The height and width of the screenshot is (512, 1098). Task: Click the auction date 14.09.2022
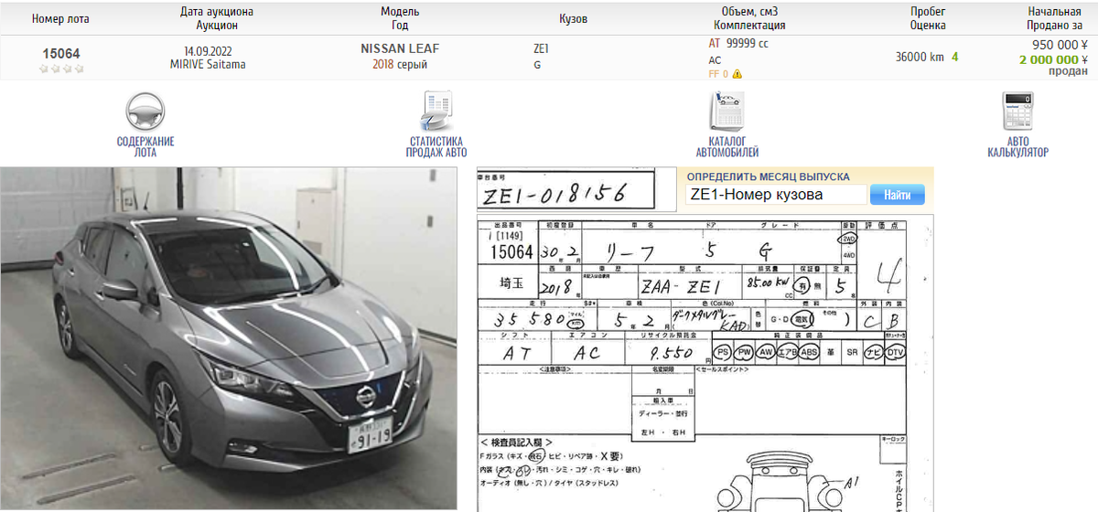tap(209, 49)
